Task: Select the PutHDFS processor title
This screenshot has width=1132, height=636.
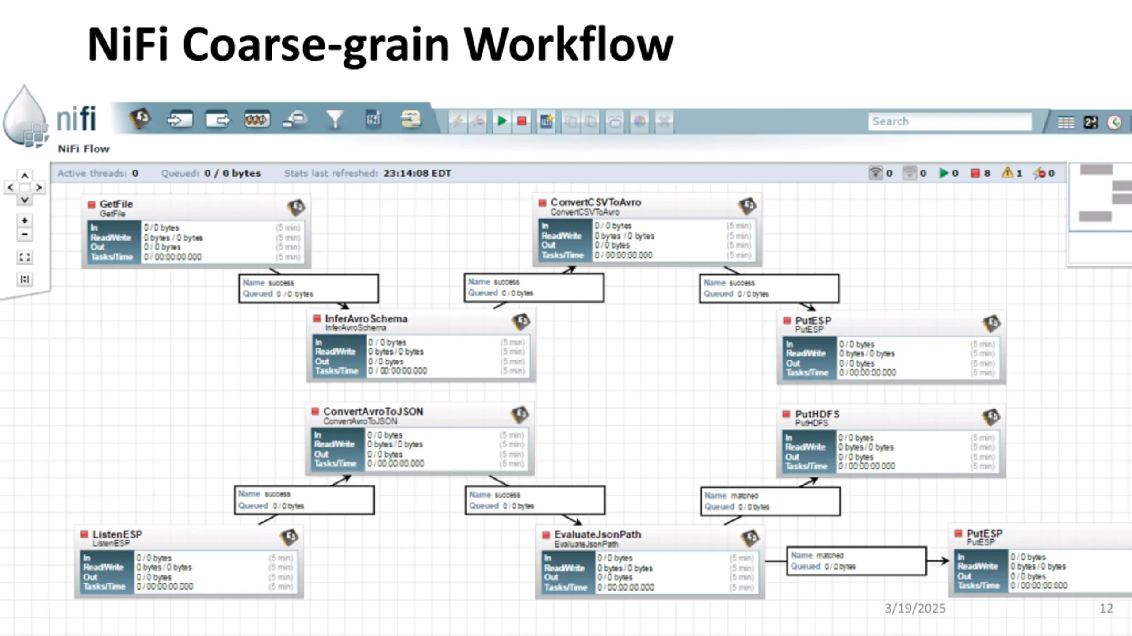Action: [817, 414]
